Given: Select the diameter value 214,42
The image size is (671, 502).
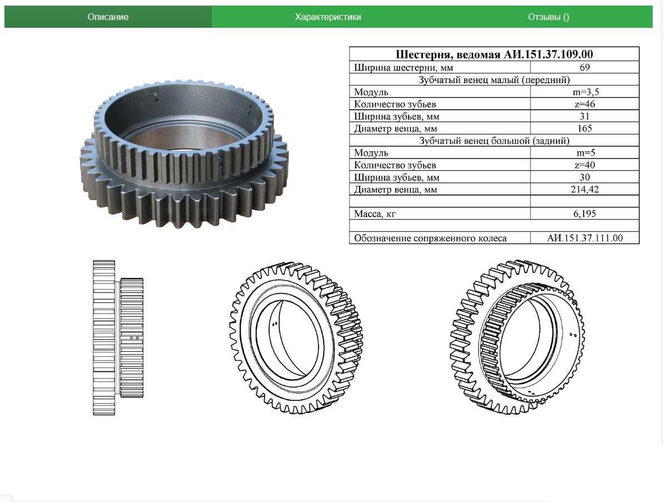Looking at the screenshot, I should [x=584, y=190].
